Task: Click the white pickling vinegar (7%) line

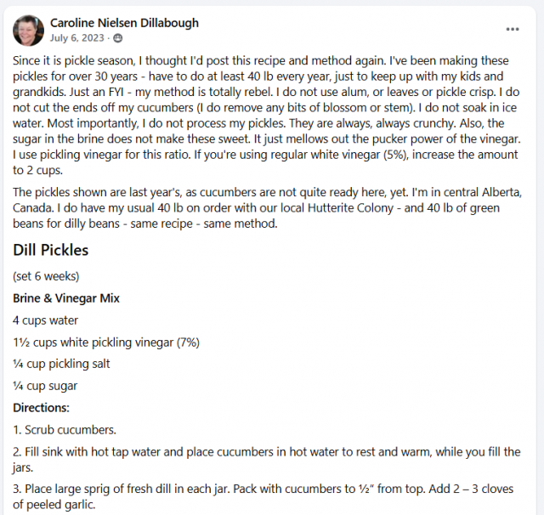Action: pos(106,342)
